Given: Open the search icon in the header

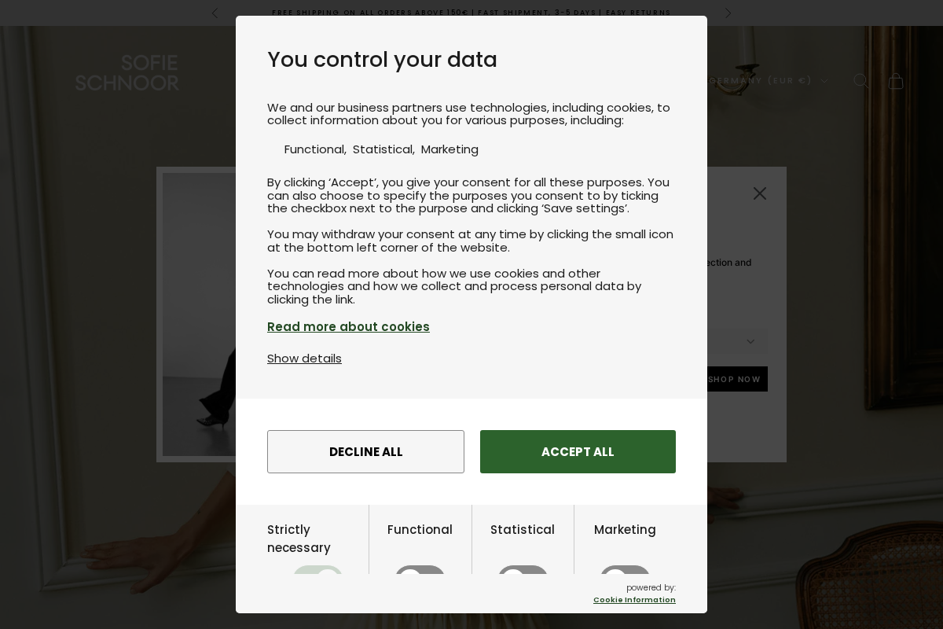Looking at the screenshot, I should pyautogui.click(x=861, y=80).
